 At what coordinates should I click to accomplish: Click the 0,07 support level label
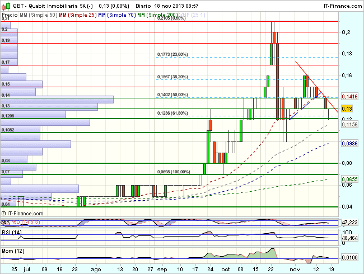tap(6, 172)
